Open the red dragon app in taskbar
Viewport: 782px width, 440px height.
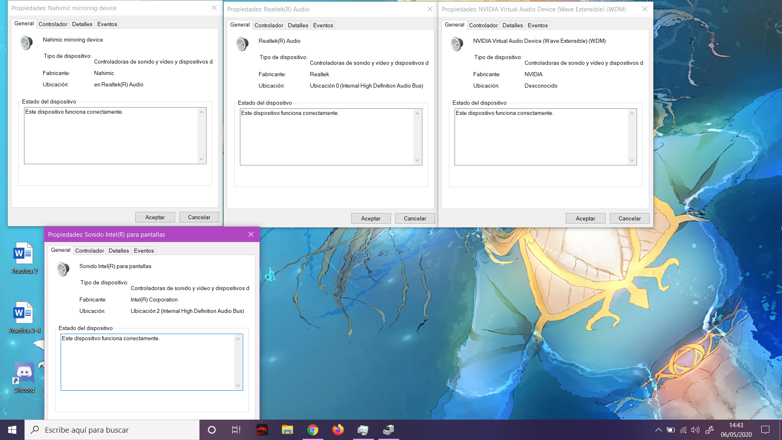click(x=262, y=430)
